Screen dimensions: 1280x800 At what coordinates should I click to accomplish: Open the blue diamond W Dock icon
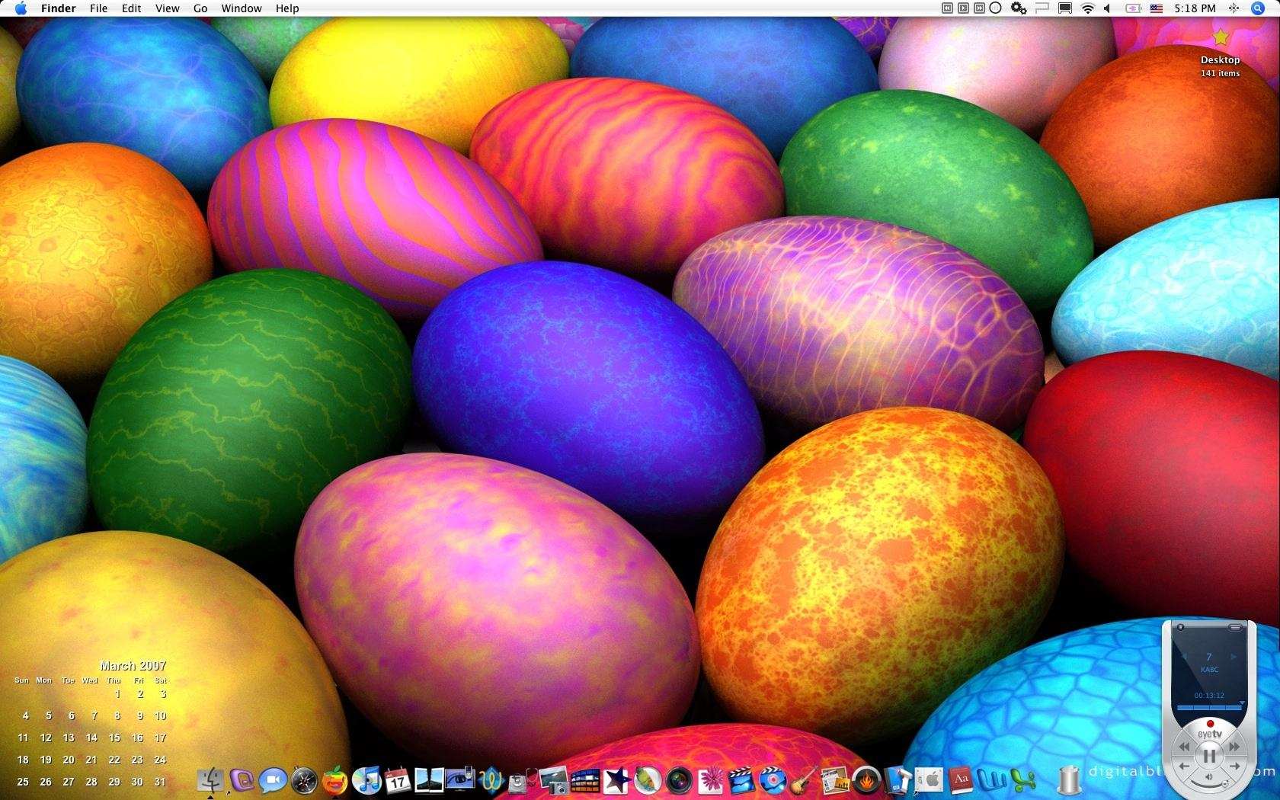[x=491, y=779]
